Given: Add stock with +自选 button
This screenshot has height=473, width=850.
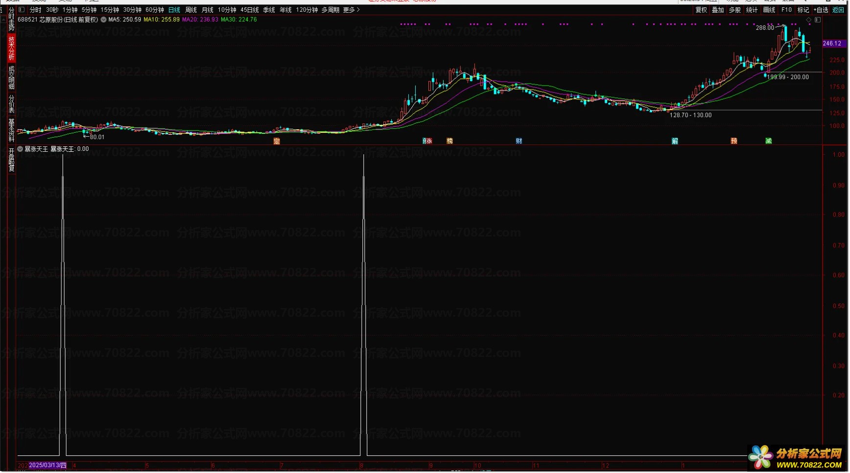Looking at the screenshot, I should (x=821, y=10).
